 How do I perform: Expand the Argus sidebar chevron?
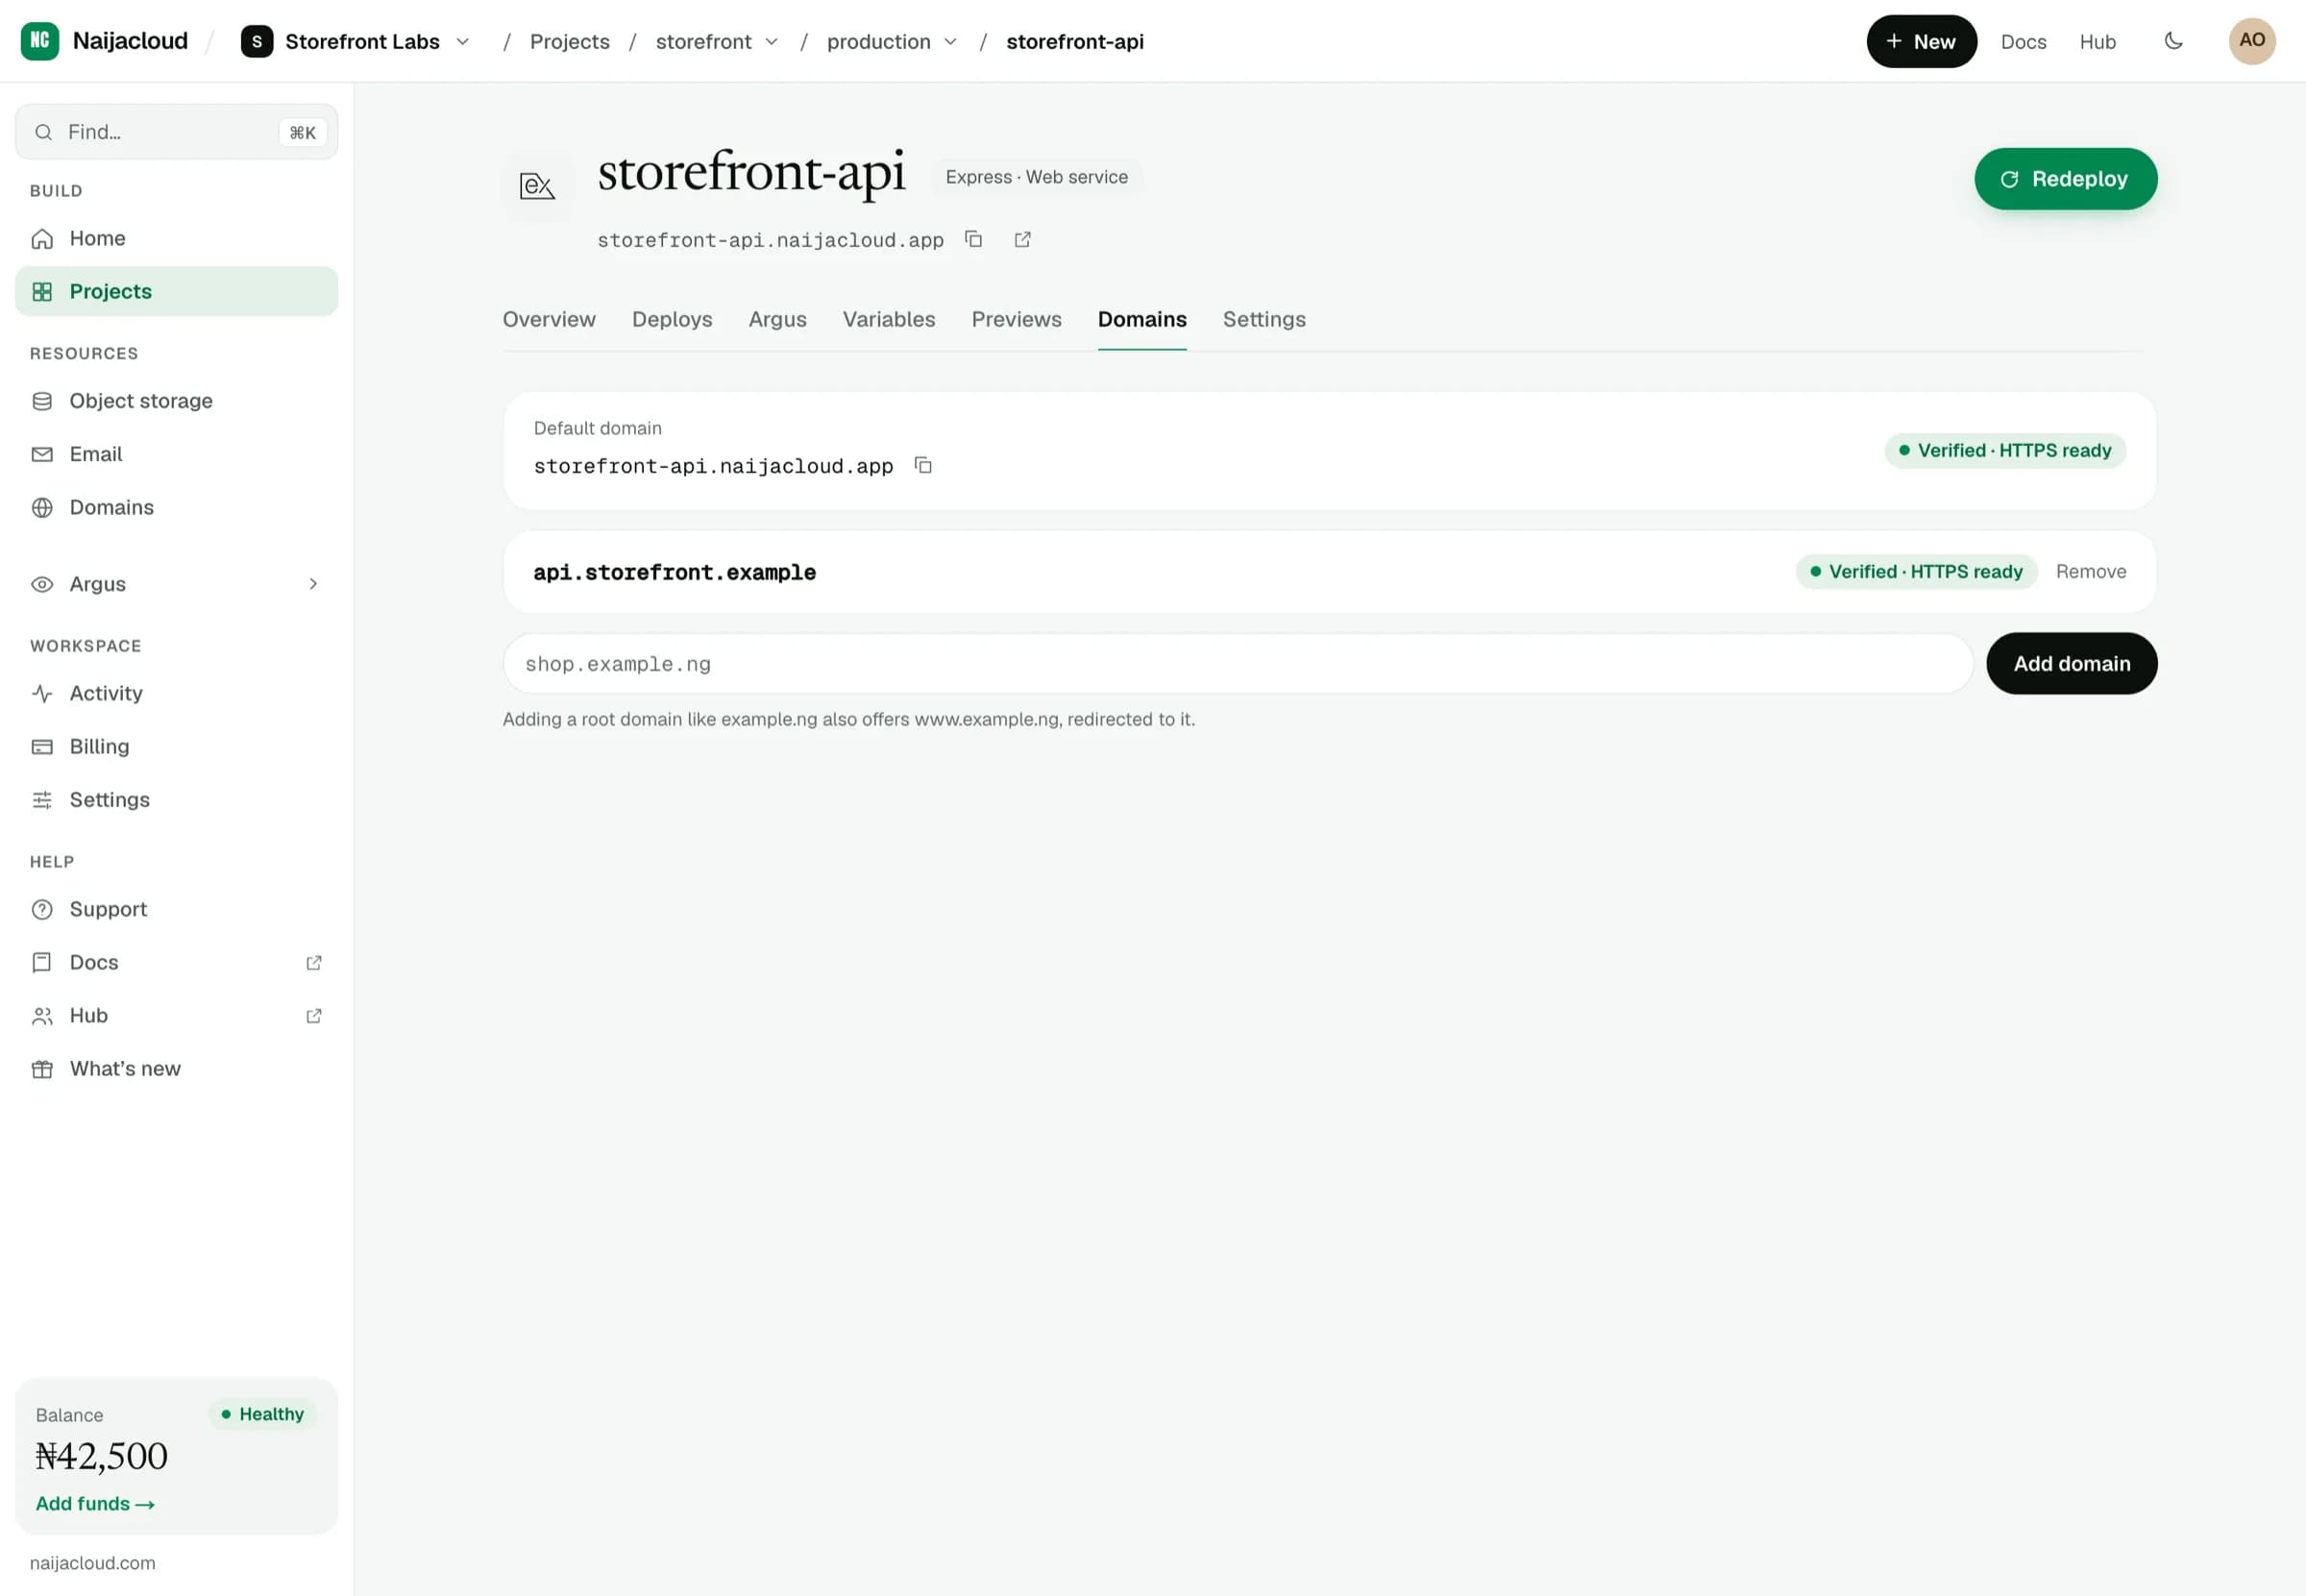tap(313, 584)
